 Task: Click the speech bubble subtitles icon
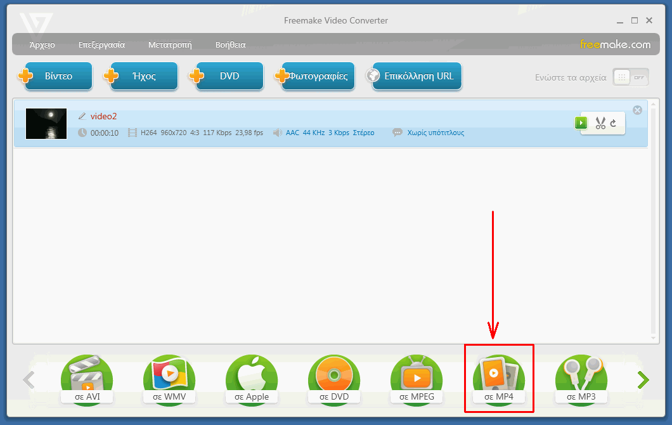coord(397,133)
